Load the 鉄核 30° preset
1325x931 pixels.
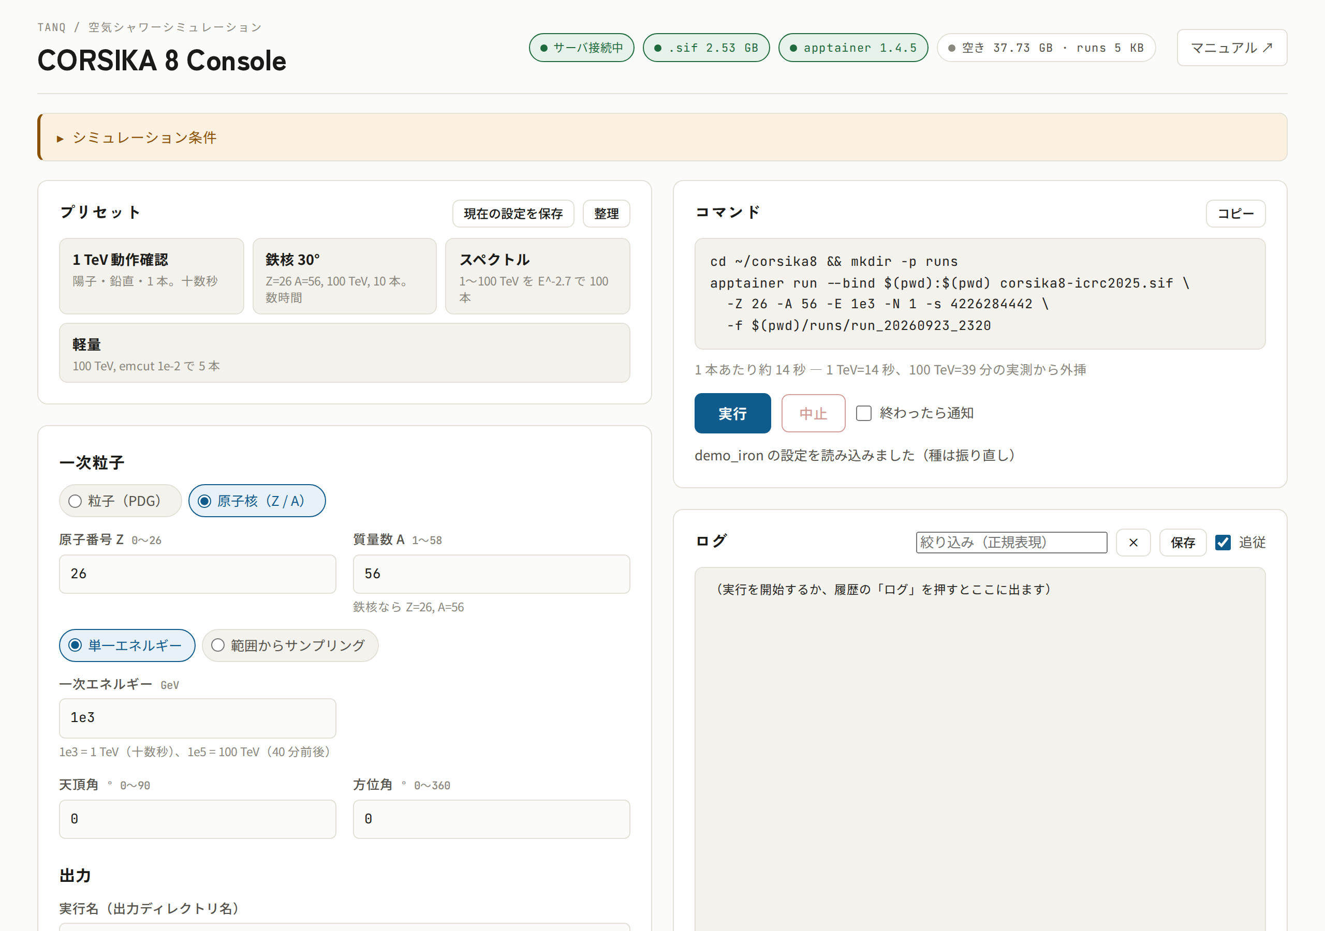click(345, 276)
